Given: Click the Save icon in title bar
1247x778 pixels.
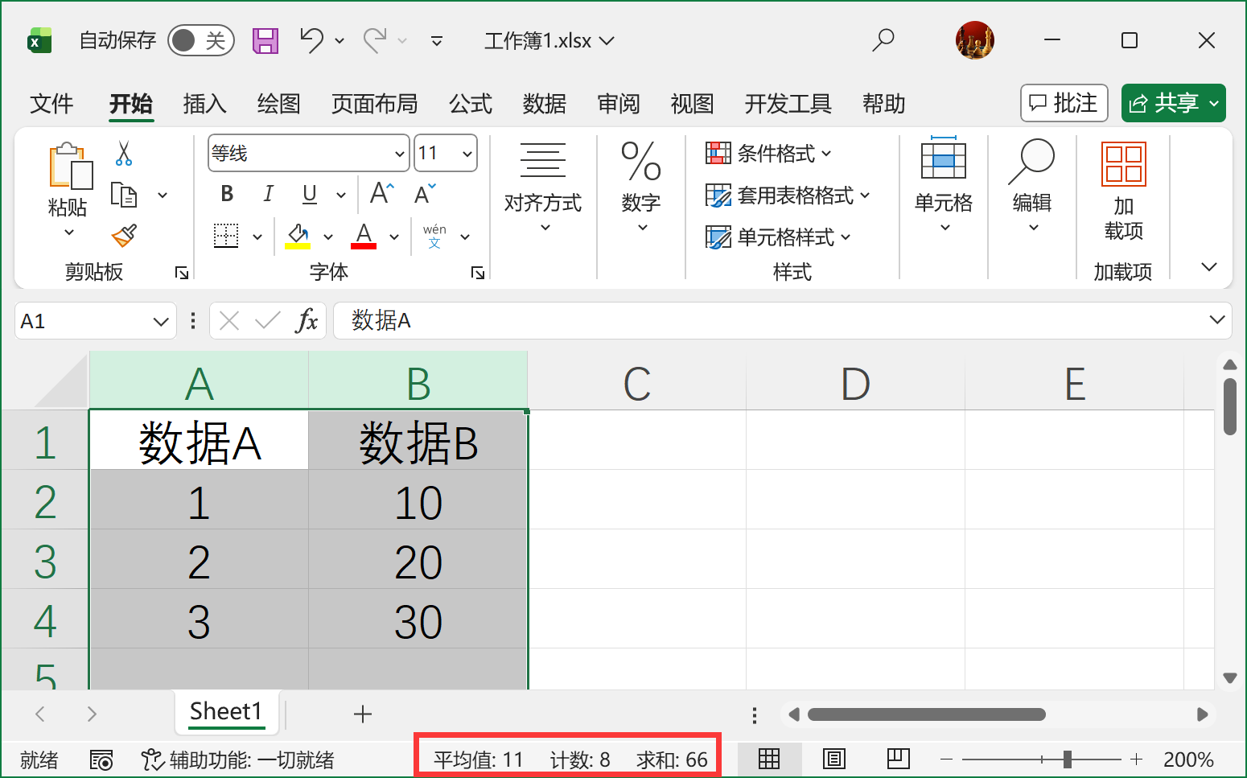Looking at the screenshot, I should 265,40.
